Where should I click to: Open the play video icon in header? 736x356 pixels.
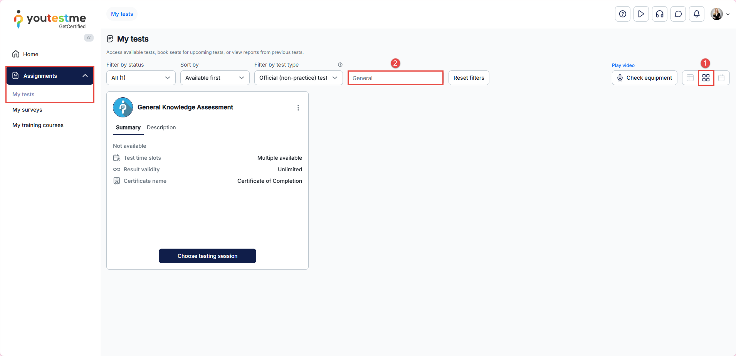click(641, 14)
